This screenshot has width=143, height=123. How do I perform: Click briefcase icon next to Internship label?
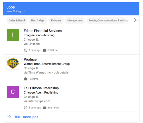click(x=45, y=108)
